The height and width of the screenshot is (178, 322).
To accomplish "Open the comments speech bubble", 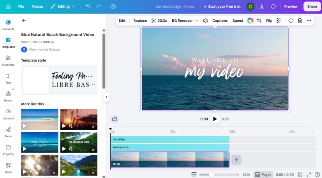I will click(x=273, y=6).
